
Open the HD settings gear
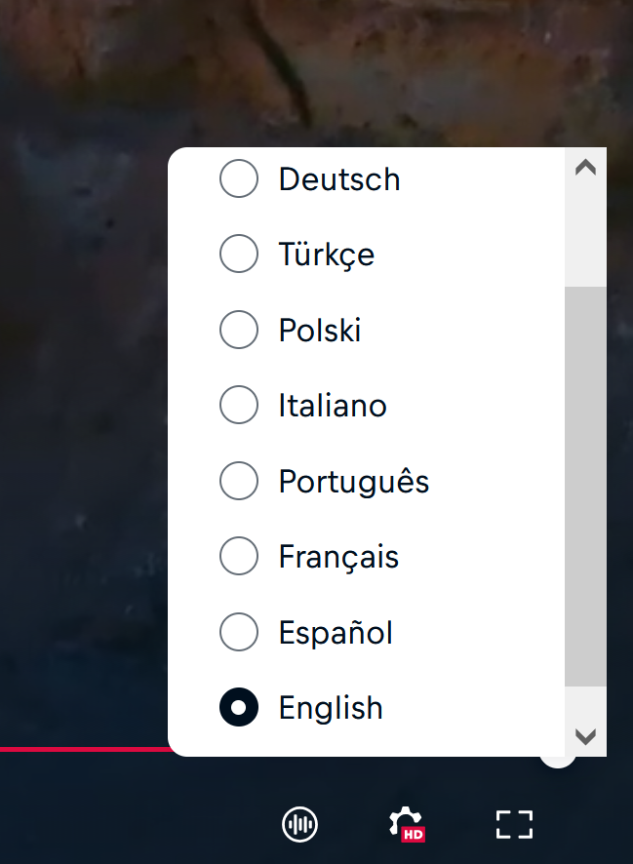[x=406, y=824]
